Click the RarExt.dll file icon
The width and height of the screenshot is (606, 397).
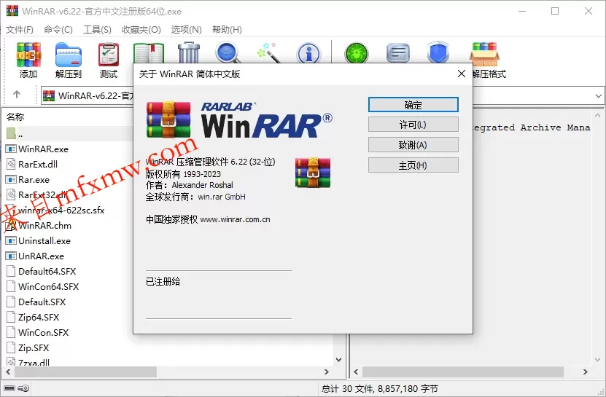[x=11, y=164]
